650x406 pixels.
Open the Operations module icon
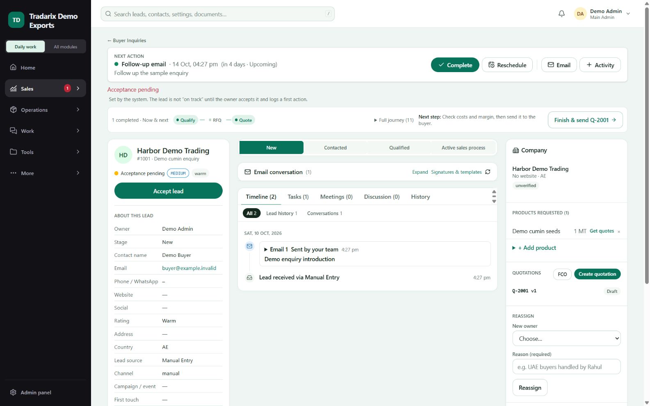(14, 109)
